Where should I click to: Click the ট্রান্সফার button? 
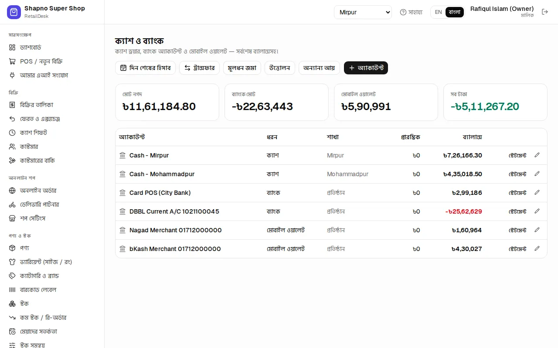pyautogui.click(x=200, y=68)
